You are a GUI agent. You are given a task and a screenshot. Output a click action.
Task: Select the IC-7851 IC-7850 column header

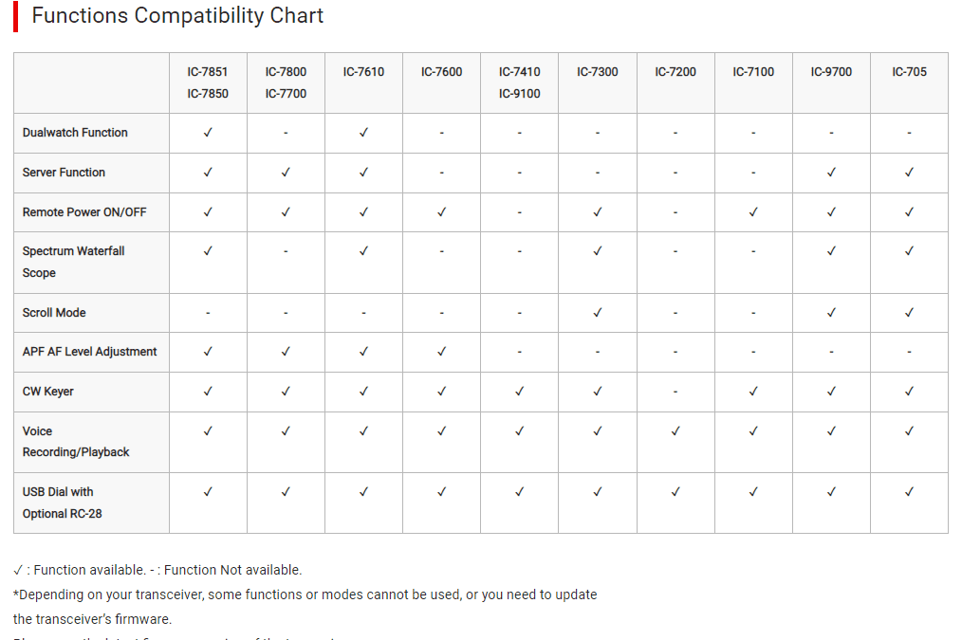point(208,82)
